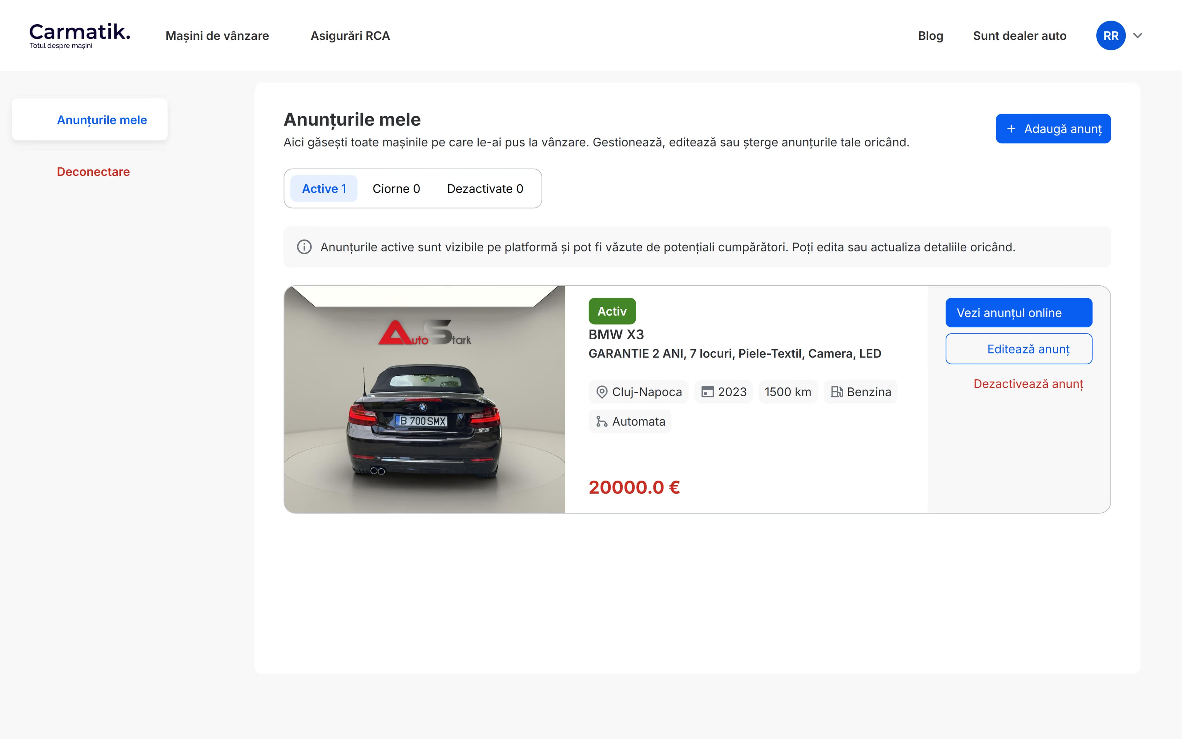Viewport: 1182px width, 739px height.
Task: Click the fuel pump icon next to Benzina
Action: click(837, 392)
